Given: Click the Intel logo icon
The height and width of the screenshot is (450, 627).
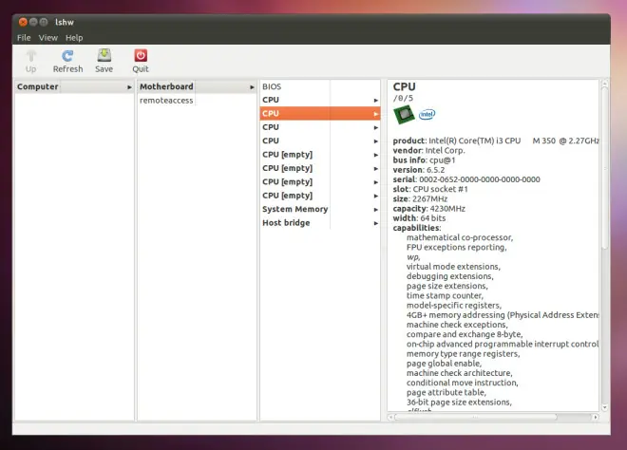Looking at the screenshot, I should (x=427, y=115).
